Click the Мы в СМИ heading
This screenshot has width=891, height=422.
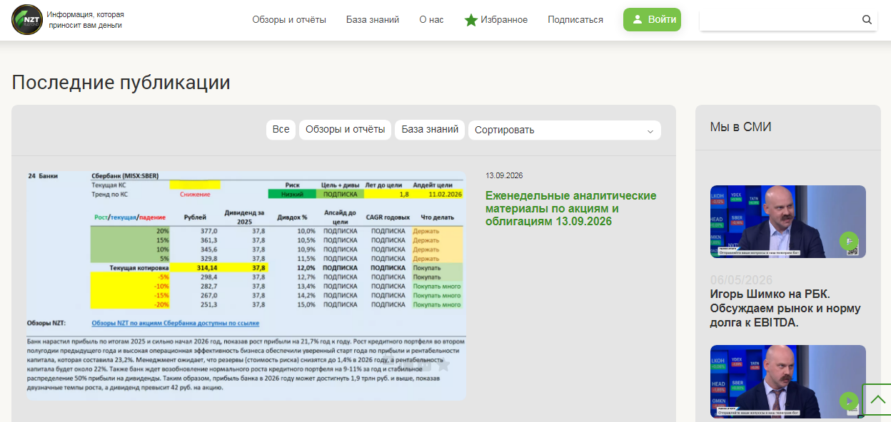coord(740,128)
